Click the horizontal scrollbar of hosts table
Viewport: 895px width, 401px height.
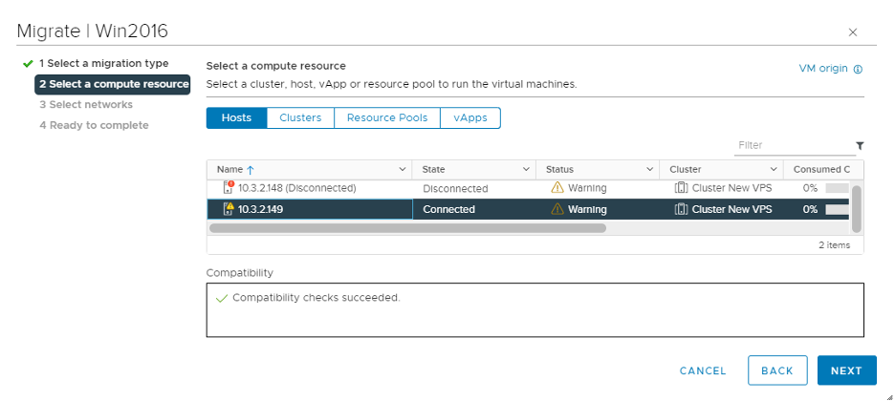407,228
